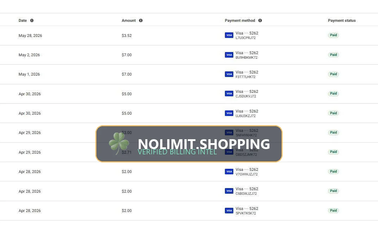
Task: Click the info icon next to Date
Action: click(x=32, y=20)
